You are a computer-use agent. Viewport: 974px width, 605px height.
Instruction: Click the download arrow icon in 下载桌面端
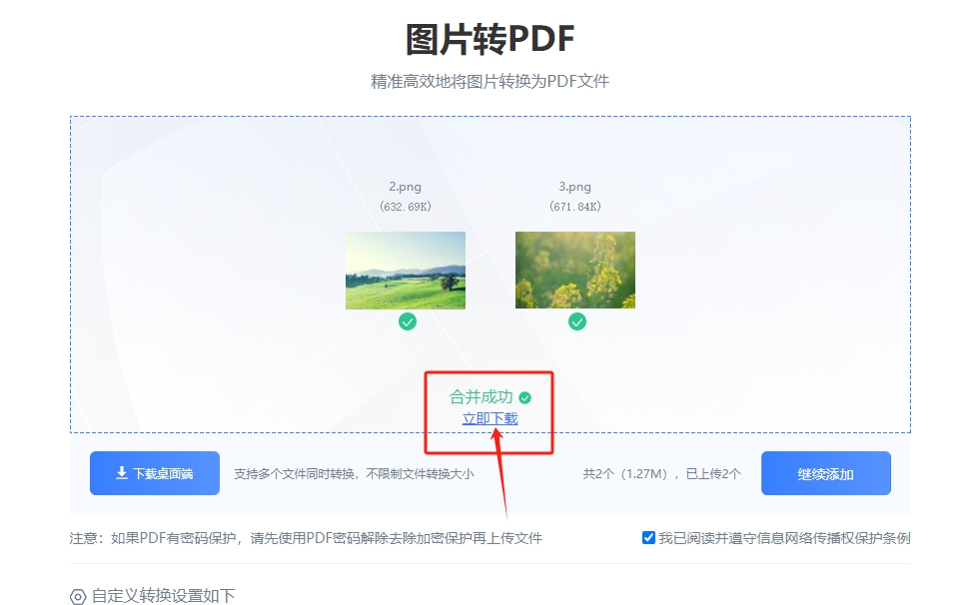(122, 473)
